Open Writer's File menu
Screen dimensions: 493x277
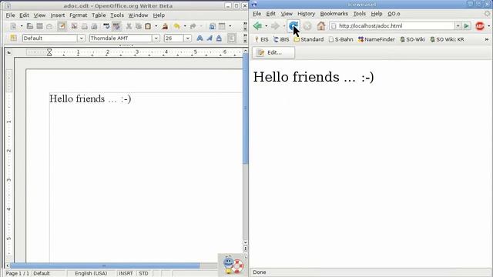10,15
